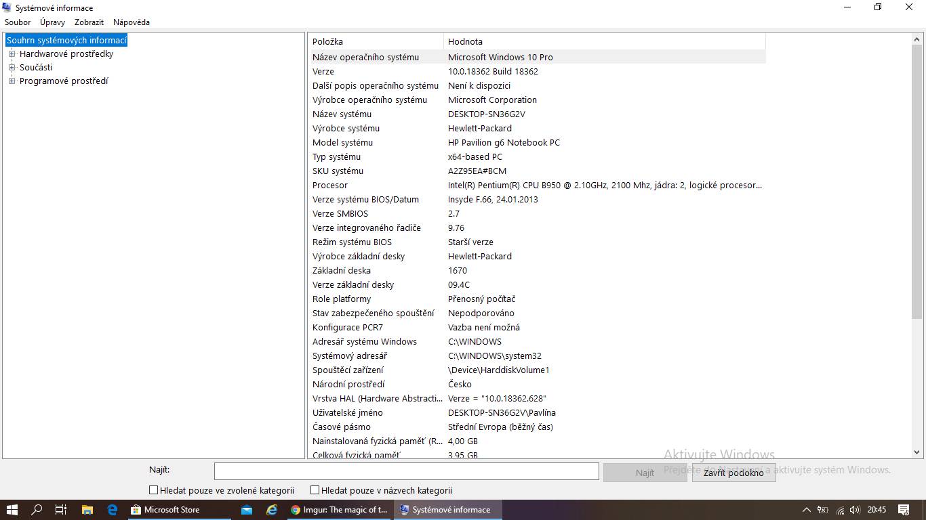Switch to Chrome Imgur taskbar window

(x=339, y=510)
